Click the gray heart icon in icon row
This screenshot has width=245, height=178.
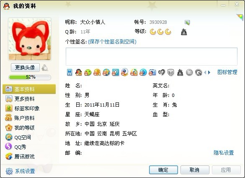coord(162,72)
